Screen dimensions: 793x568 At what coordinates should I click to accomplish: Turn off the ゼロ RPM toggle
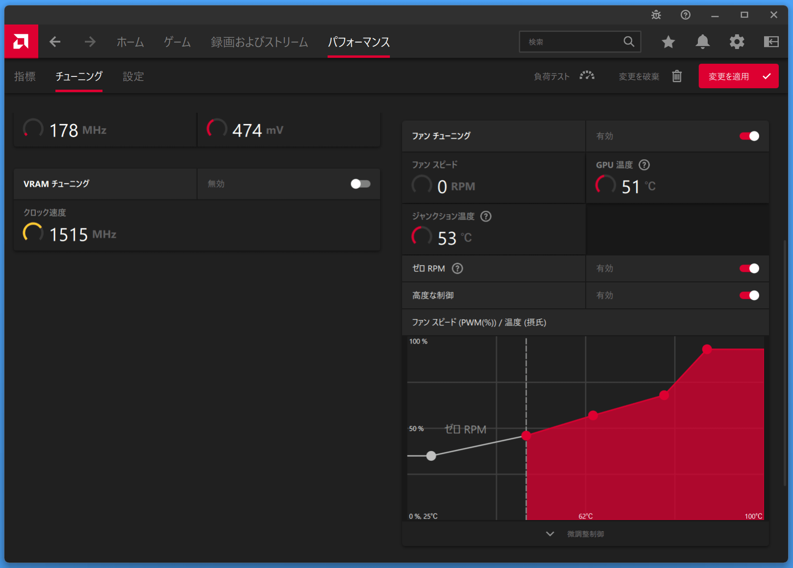coord(749,269)
